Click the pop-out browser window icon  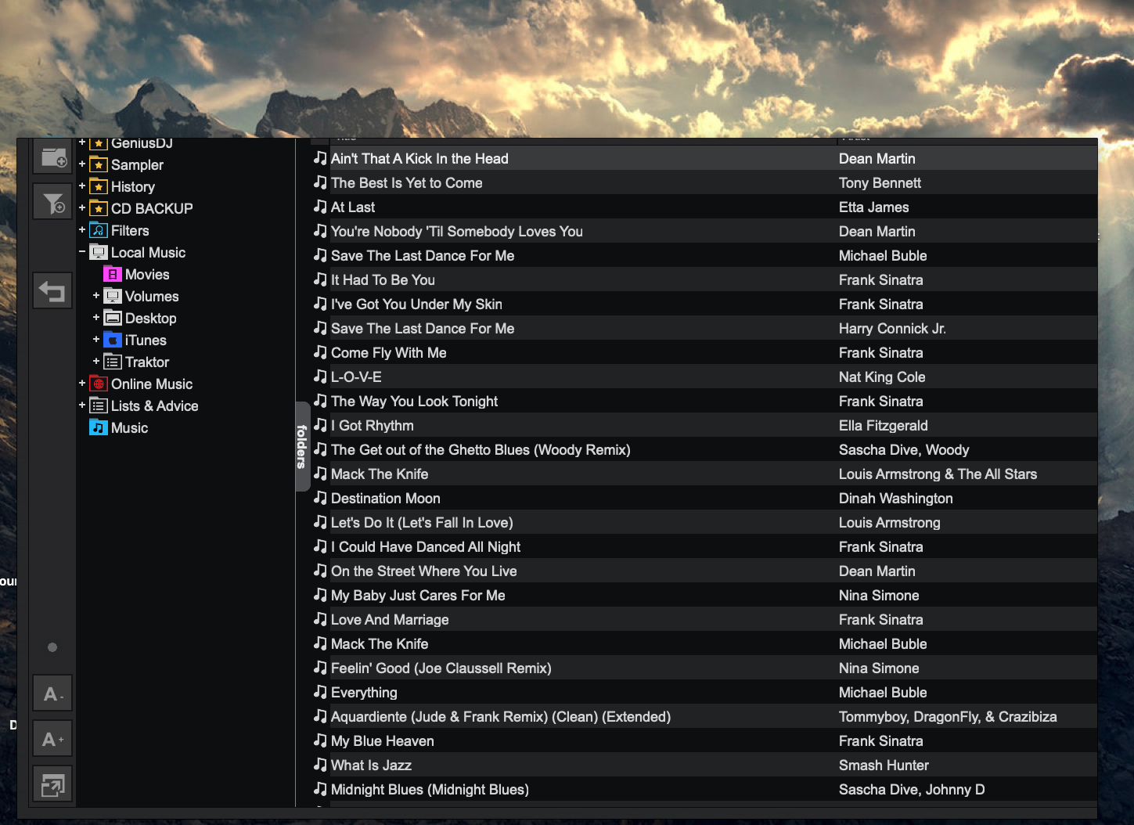coord(52,784)
